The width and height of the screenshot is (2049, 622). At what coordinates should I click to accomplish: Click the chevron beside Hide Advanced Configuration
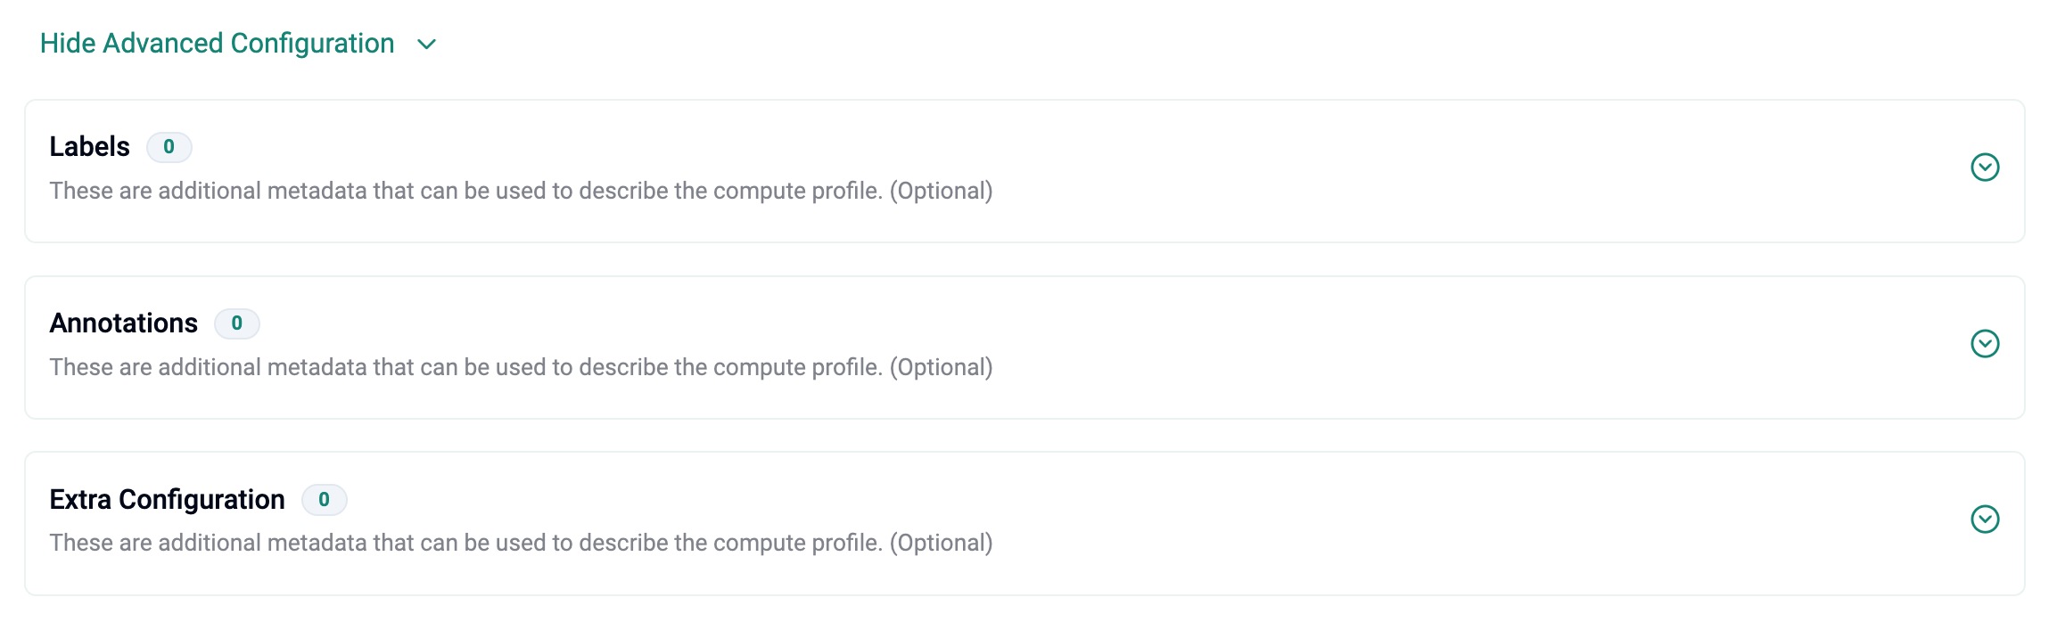(427, 45)
